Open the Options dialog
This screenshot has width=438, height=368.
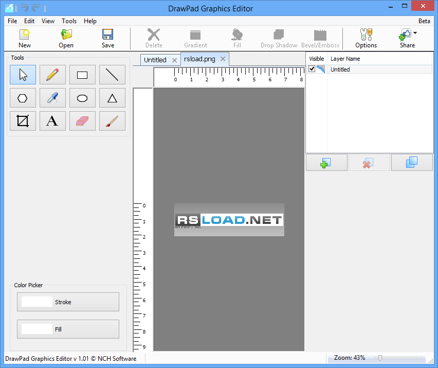366,38
